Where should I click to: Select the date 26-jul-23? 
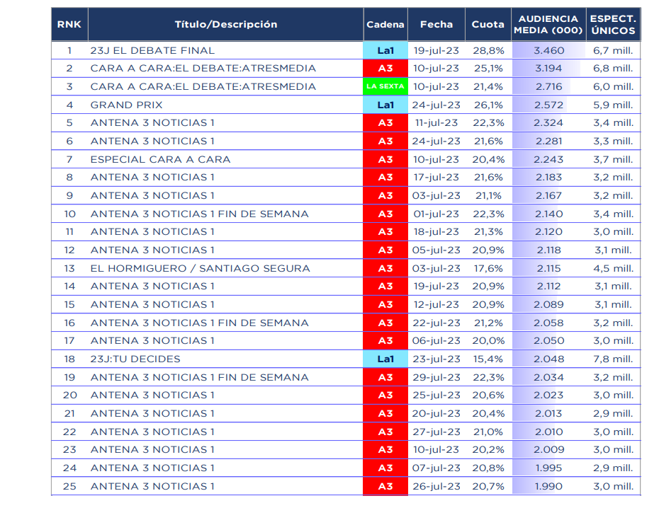(x=436, y=487)
